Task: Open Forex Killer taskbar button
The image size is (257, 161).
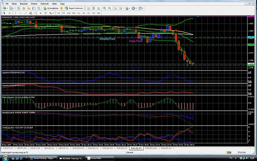Action: coord(100,159)
